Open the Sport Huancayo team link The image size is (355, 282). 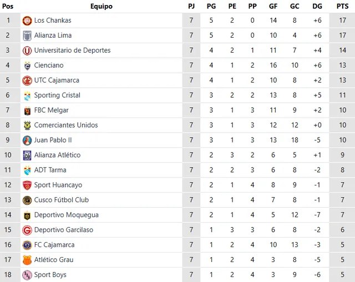pos(58,185)
